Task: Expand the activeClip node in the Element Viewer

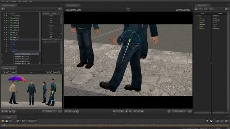Action: click(198, 20)
